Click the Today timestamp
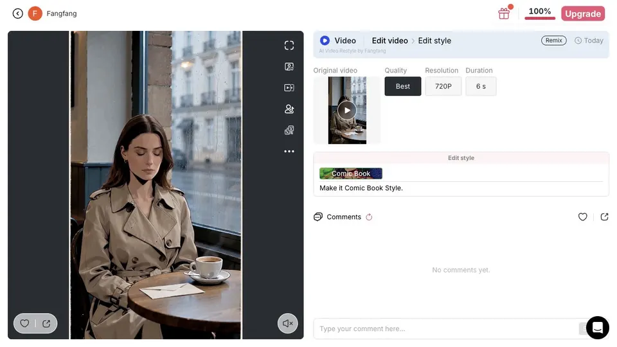The image size is (617, 347). (x=589, y=40)
